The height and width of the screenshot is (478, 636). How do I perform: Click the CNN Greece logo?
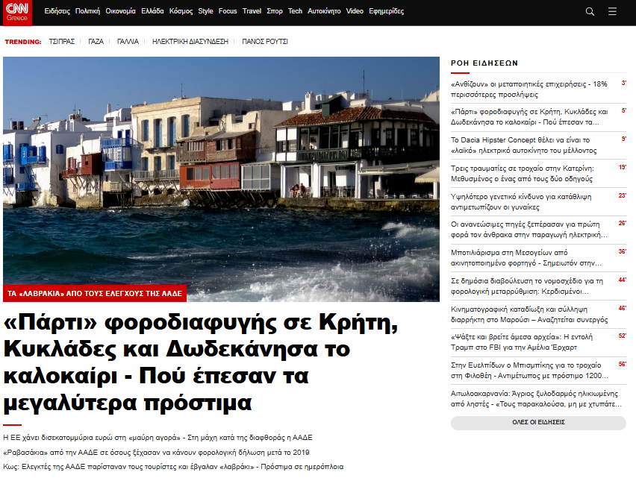[20, 11]
